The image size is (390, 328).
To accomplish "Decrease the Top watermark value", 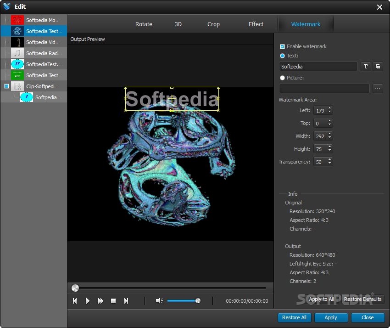I will (x=330, y=125).
